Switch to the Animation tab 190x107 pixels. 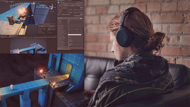pyautogui.click(x=4, y=36)
